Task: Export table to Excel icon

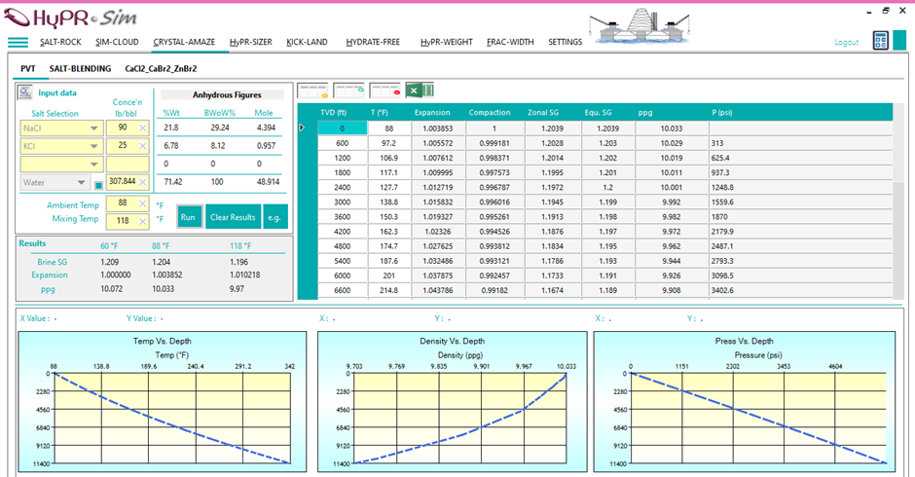Action: (x=421, y=91)
